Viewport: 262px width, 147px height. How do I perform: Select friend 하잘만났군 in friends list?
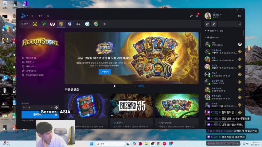click(x=223, y=89)
